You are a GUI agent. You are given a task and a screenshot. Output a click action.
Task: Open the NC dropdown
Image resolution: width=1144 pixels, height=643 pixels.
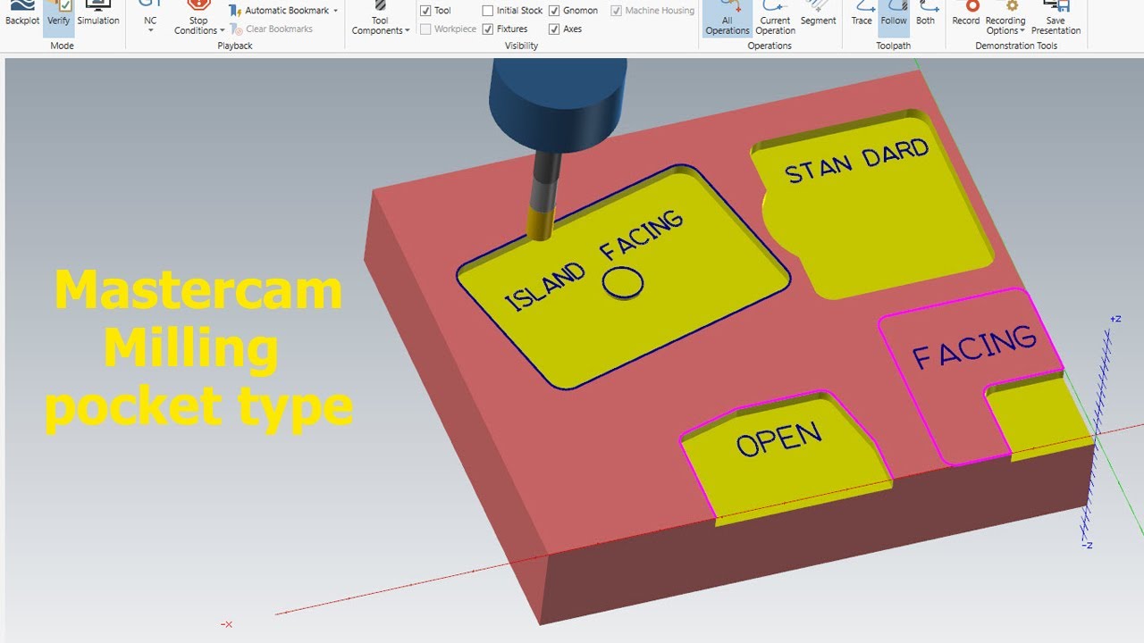pyautogui.click(x=150, y=18)
